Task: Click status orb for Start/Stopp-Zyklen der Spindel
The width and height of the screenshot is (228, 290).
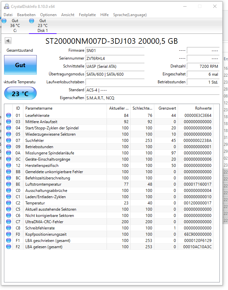Action: click(x=9, y=128)
